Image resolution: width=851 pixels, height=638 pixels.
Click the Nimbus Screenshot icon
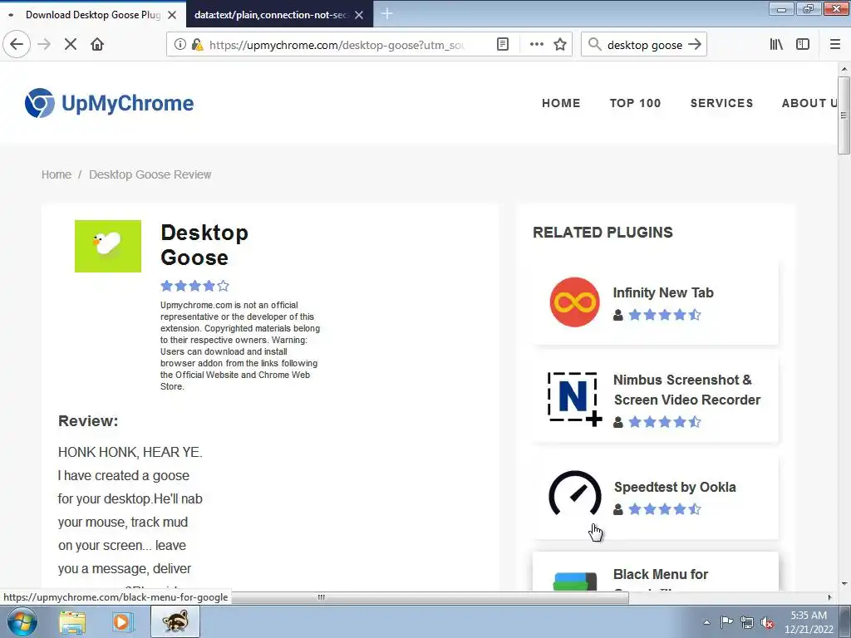[x=575, y=400]
